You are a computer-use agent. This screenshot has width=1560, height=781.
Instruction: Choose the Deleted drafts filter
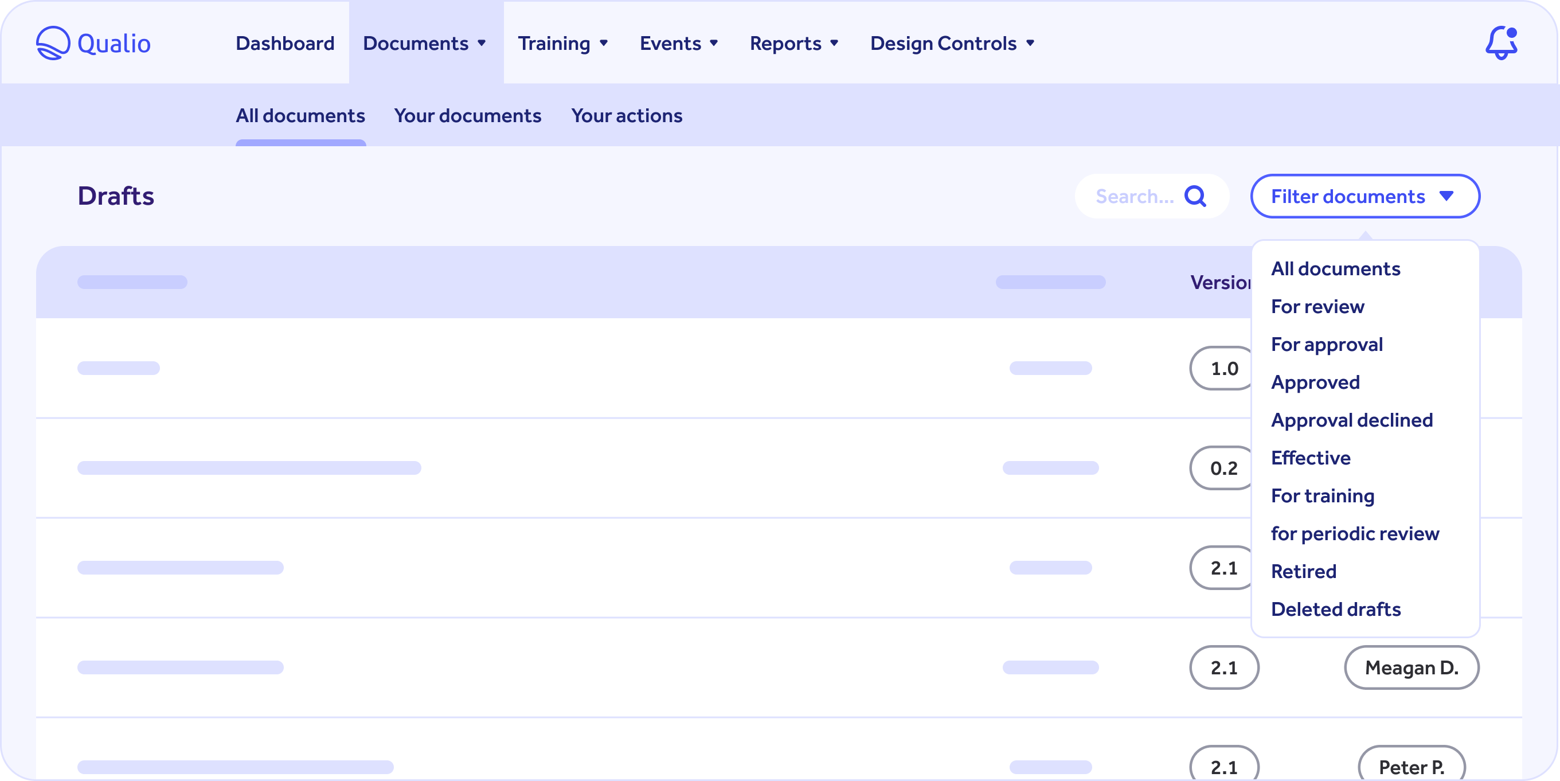pyautogui.click(x=1335, y=610)
